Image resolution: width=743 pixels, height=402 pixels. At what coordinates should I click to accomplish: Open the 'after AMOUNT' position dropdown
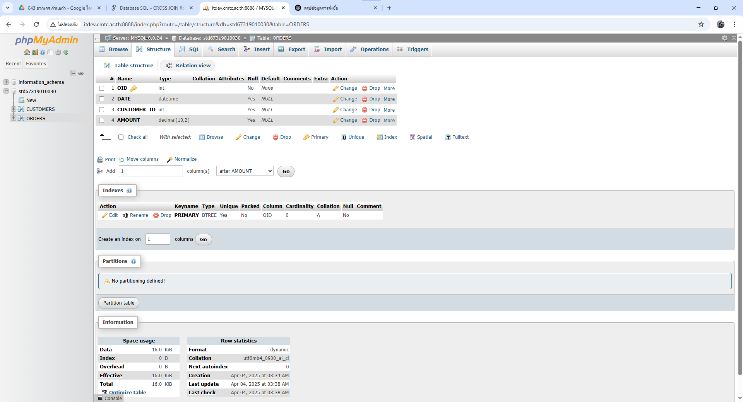pos(245,171)
